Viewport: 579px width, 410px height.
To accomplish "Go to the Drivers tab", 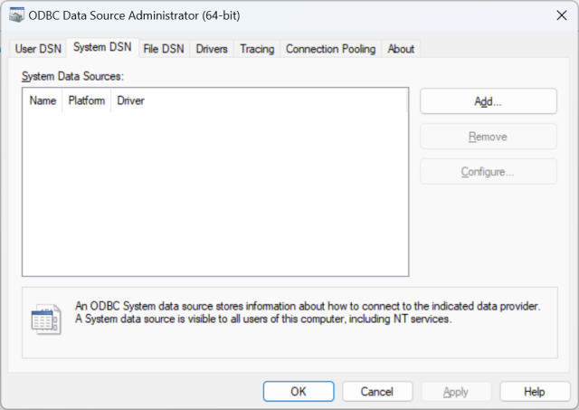I will pos(212,49).
